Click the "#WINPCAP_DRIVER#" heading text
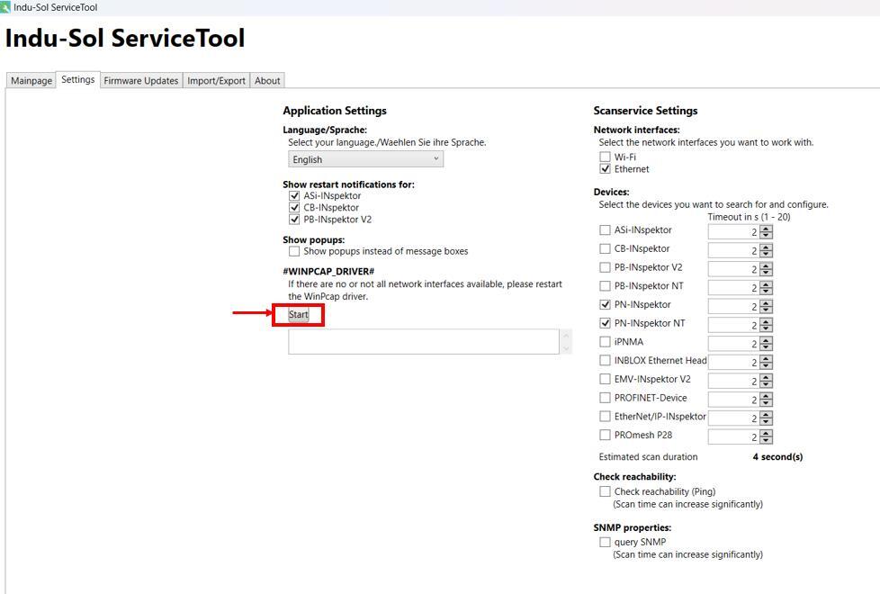The height and width of the screenshot is (594, 880). pos(328,271)
